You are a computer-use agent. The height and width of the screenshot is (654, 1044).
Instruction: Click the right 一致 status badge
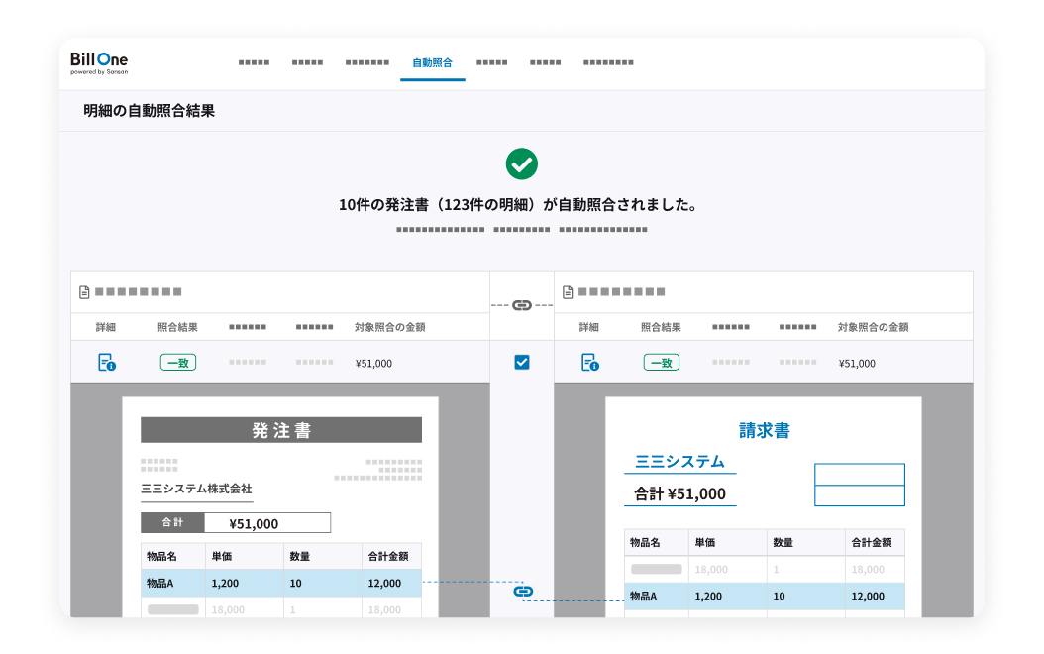click(x=662, y=363)
